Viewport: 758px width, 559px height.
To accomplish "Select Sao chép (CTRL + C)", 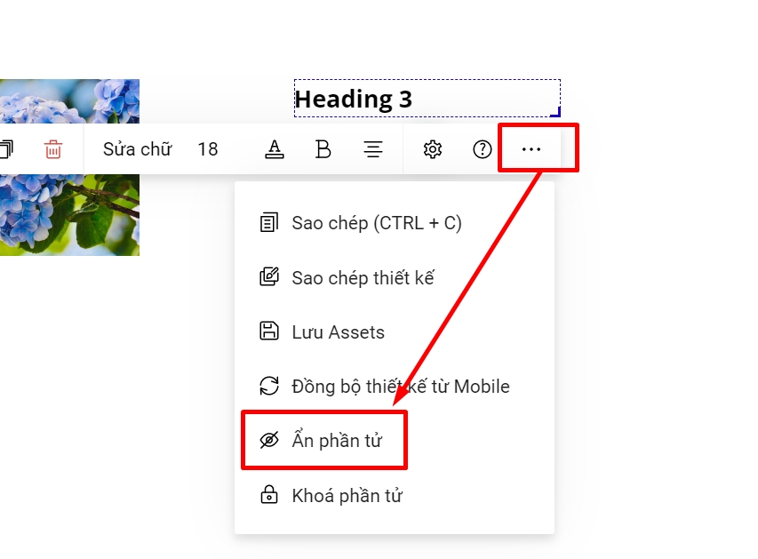I will (x=377, y=223).
